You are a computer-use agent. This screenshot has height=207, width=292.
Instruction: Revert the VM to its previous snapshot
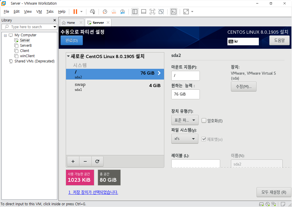click(x=114, y=12)
